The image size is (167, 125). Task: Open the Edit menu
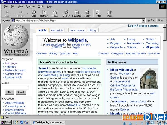pos(13,6)
